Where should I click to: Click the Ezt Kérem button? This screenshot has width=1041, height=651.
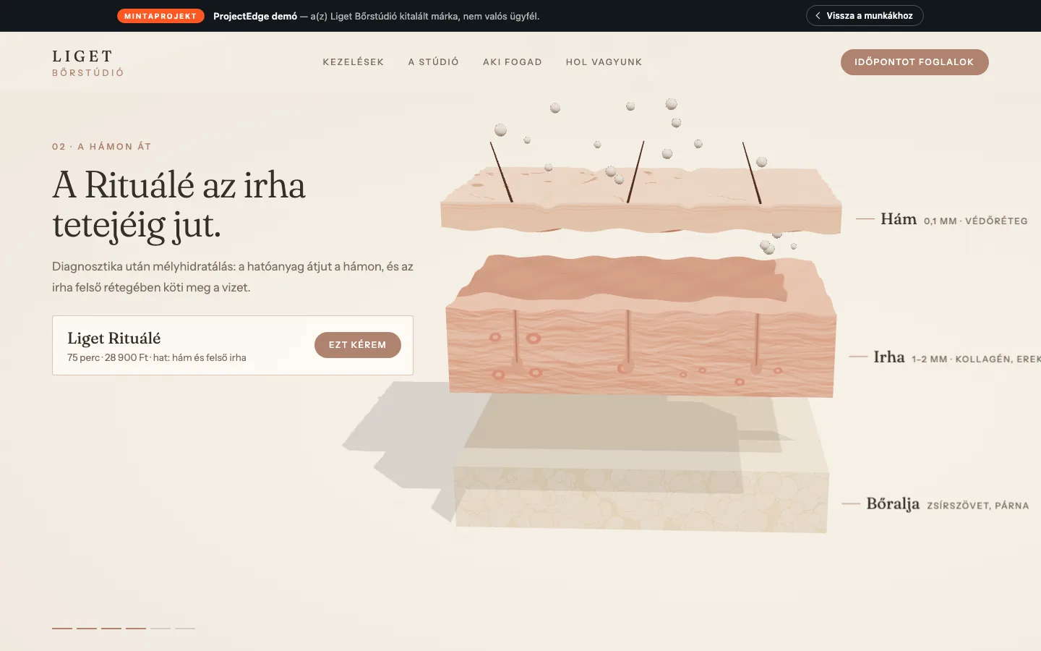click(x=358, y=345)
